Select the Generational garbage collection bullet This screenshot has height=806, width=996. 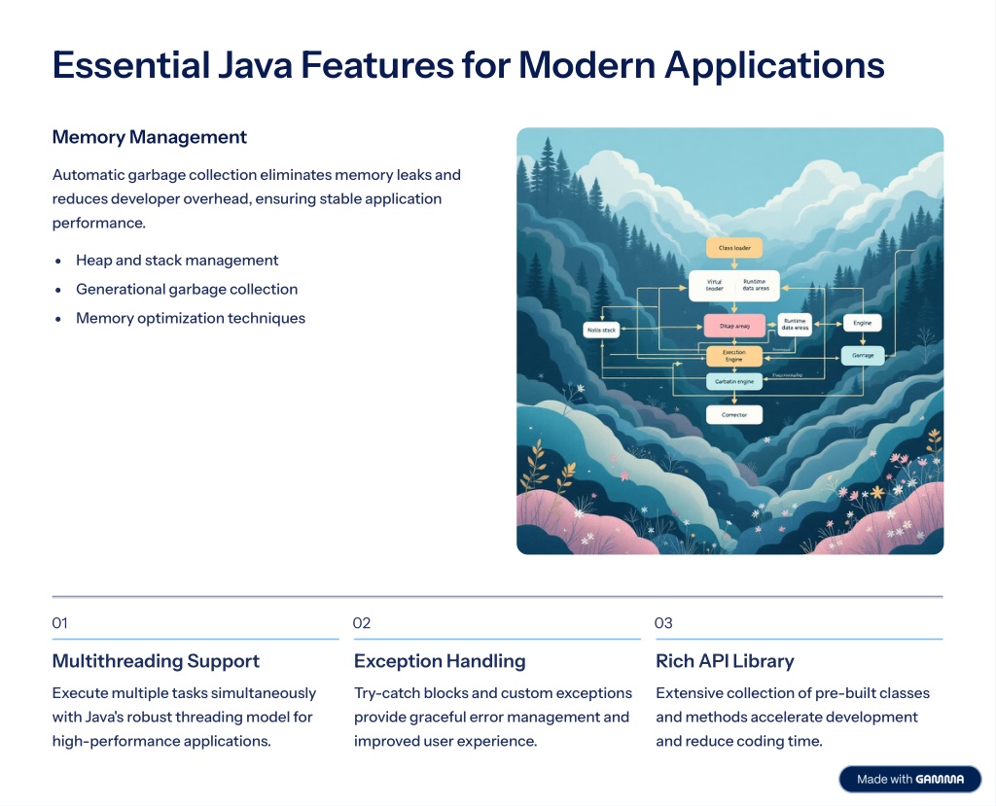click(x=187, y=290)
